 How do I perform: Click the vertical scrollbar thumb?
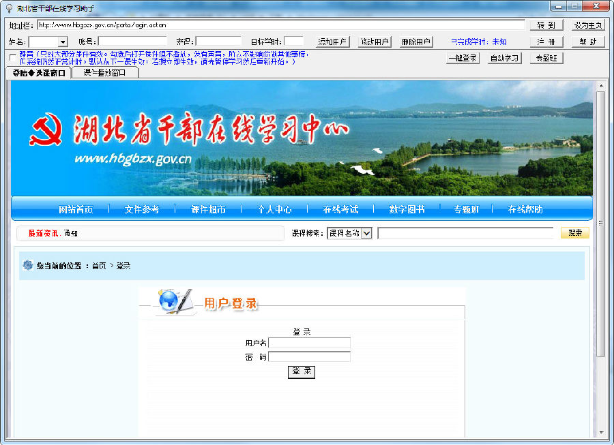point(601,224)
